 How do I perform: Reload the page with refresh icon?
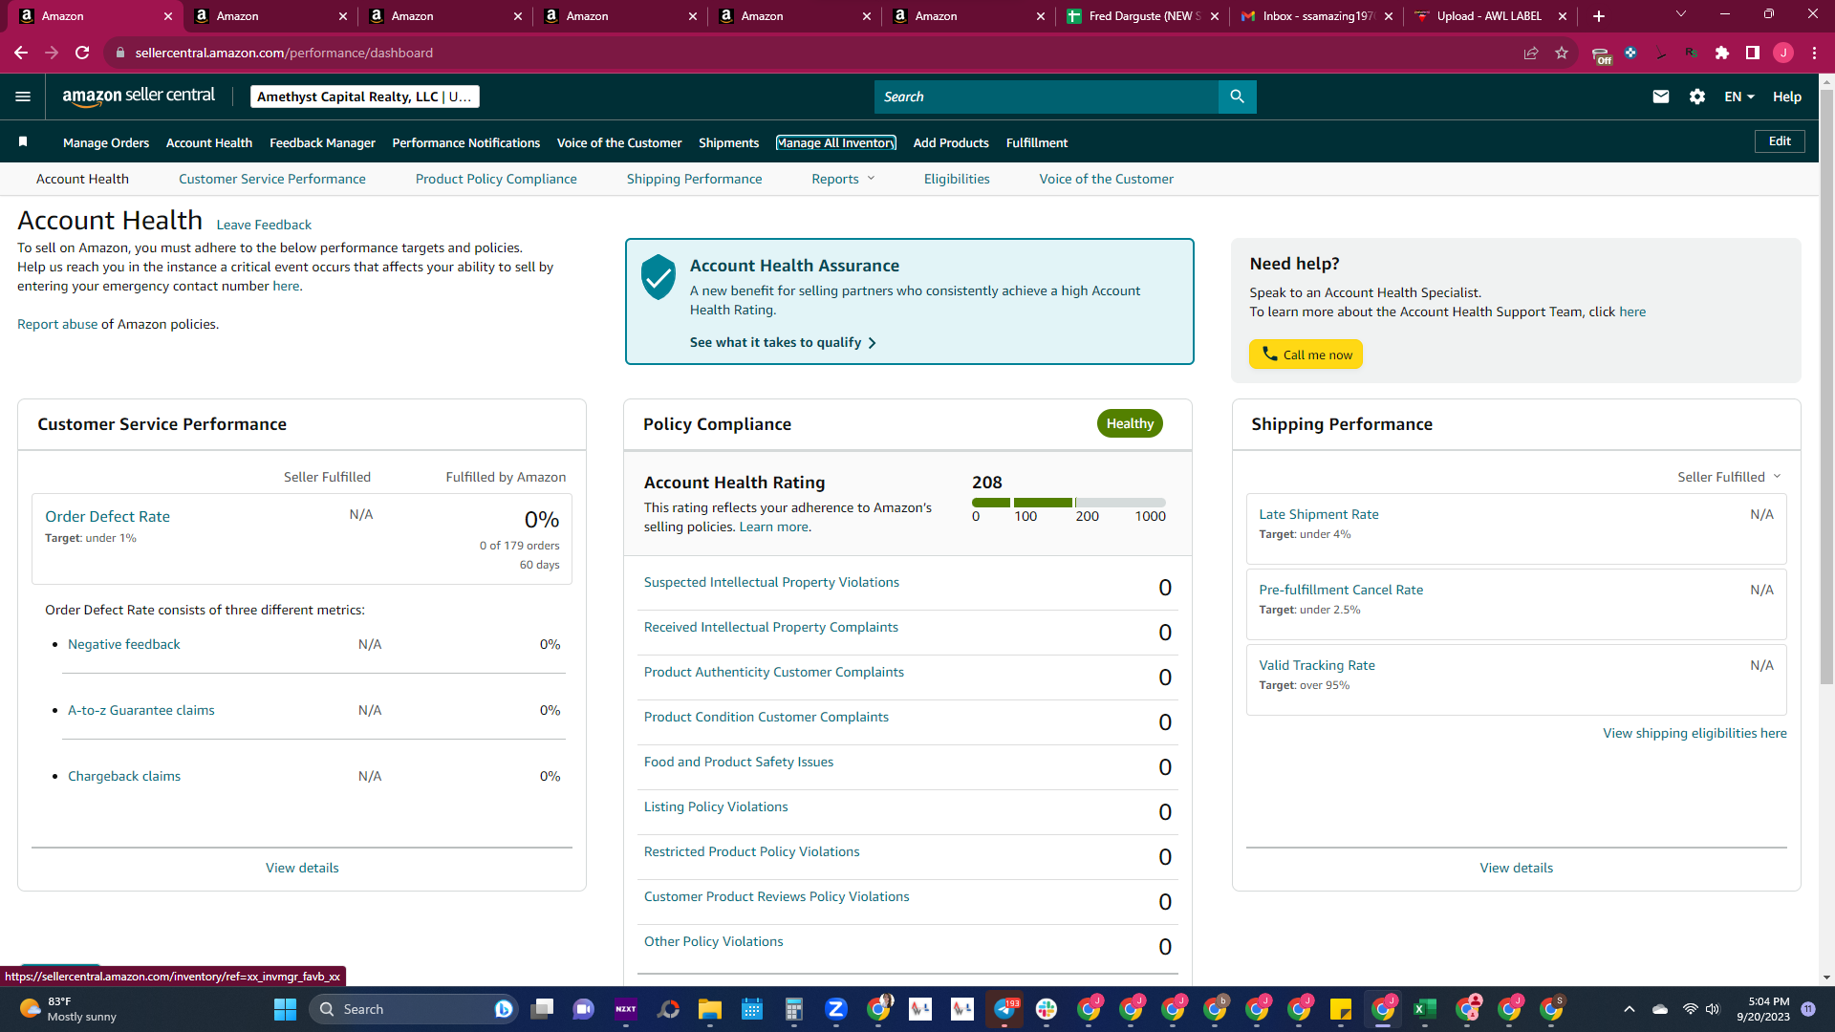[x=82, y=53]
